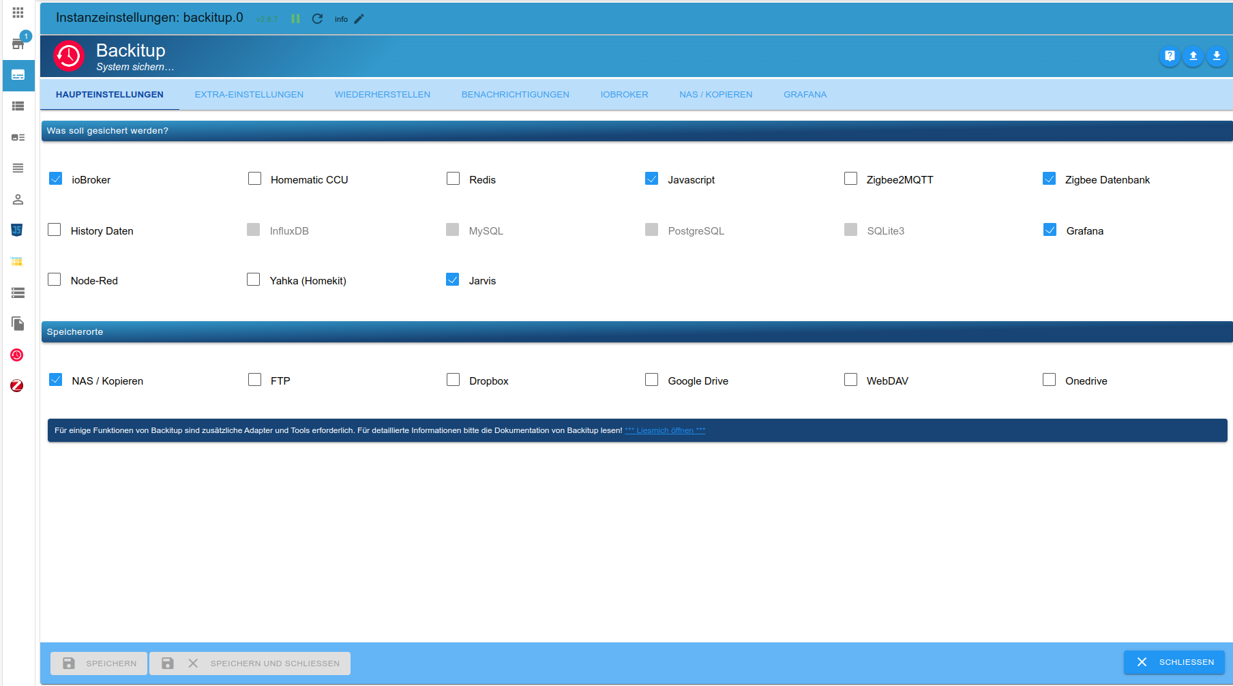
Task: Enable the Yahka (Homekit) checkbox
Action: pyautogui.click(x=254, y=280)
